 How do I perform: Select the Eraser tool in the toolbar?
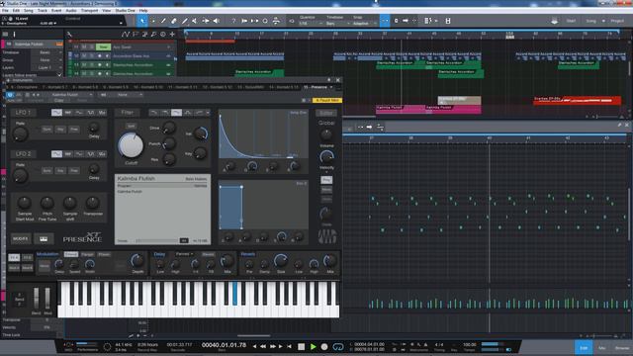(x=174, y=21)
